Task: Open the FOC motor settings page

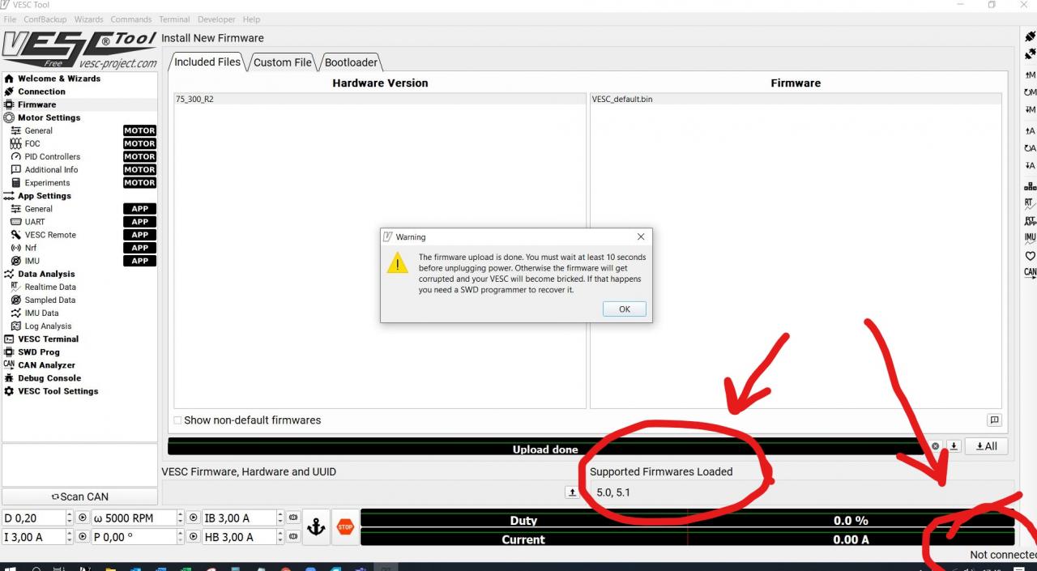Action: click(x=32, y=143)
